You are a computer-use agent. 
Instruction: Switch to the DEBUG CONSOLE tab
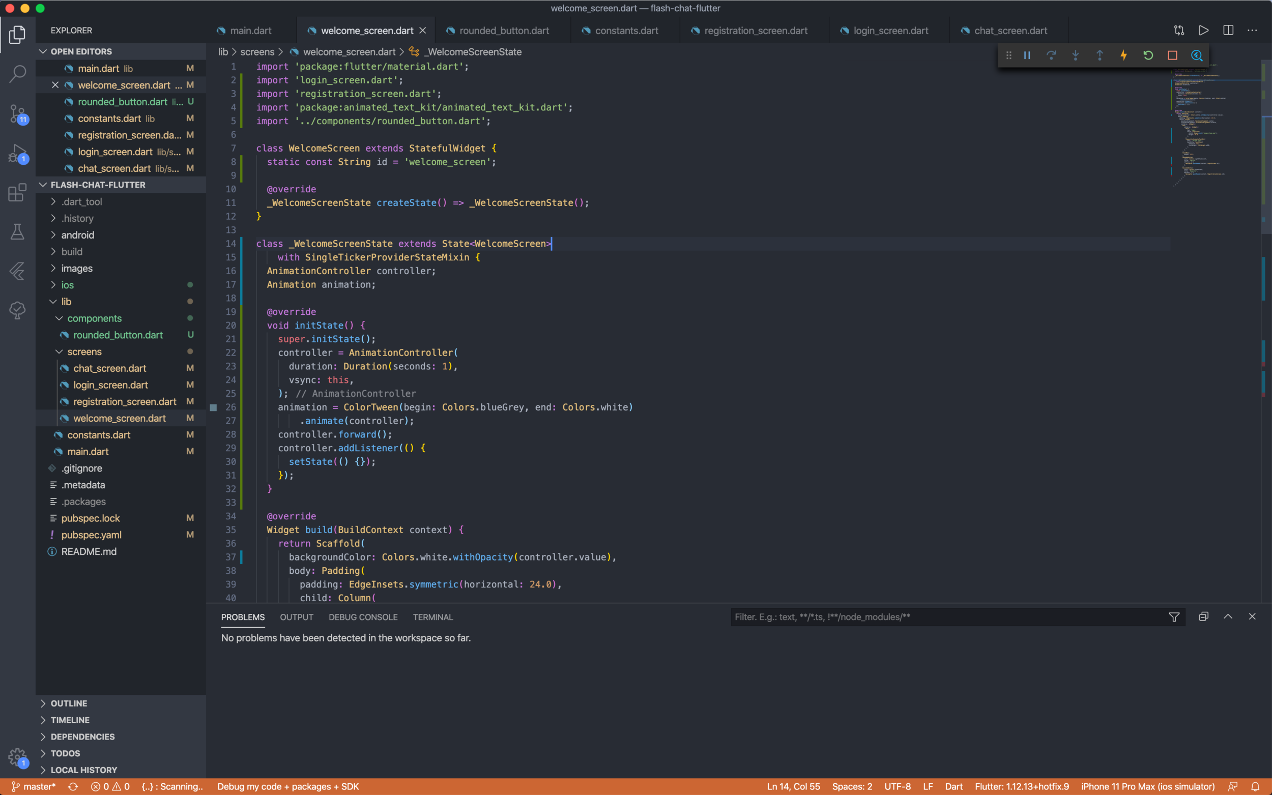pyautogui.click(x=363, y=617)
